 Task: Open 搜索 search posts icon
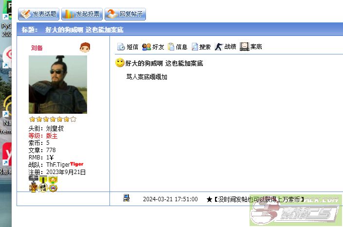(201, 47)
